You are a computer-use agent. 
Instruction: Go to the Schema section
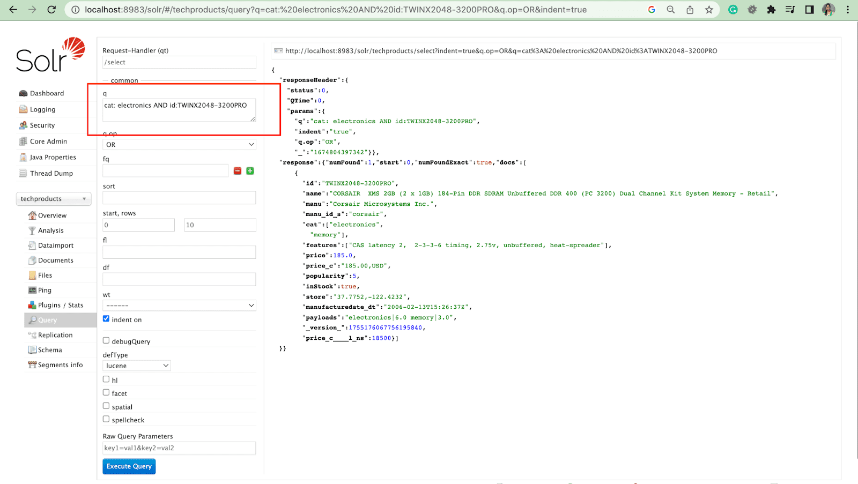[x=50, y=350]
